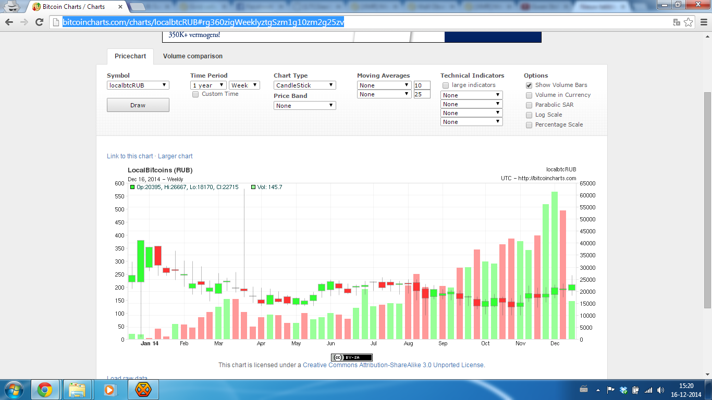The image size is (712, 400).
Task: Click the 'Load raw data' link
Action: tap(127, 378)
